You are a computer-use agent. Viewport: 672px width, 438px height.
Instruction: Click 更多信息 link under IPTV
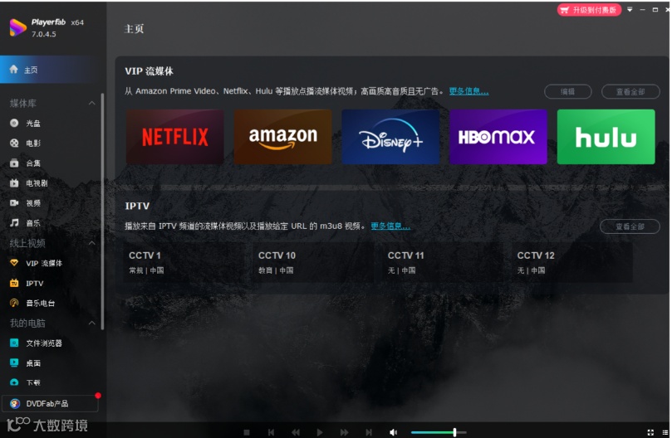point(390,226)
